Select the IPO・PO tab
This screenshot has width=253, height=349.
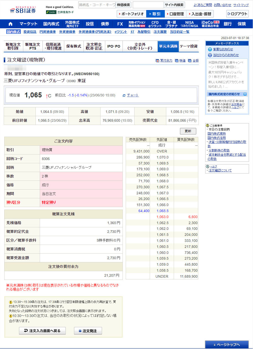[113, 46]
